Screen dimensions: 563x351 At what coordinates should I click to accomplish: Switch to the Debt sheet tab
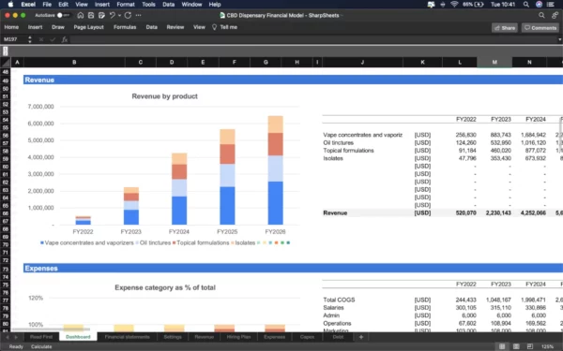338,337
